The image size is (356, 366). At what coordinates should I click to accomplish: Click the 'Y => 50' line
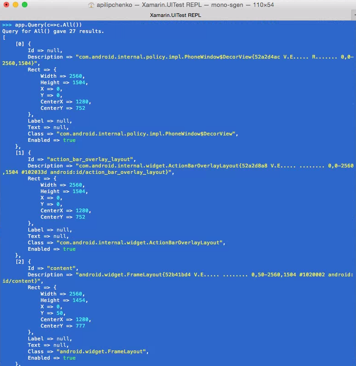(x=53, y=313)
